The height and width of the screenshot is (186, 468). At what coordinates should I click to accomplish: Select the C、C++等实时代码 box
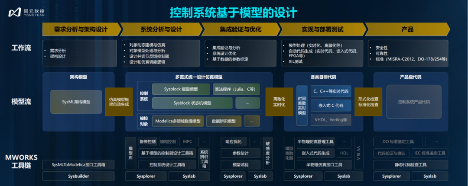331,91
